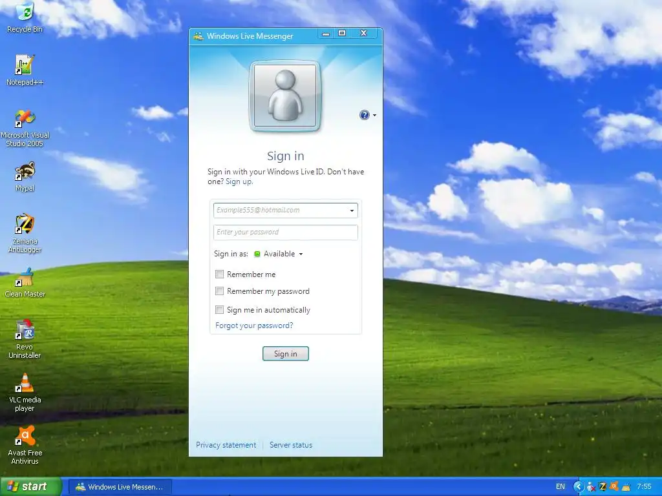
Task: Click the EN language indicator
Action: (561, 486)
